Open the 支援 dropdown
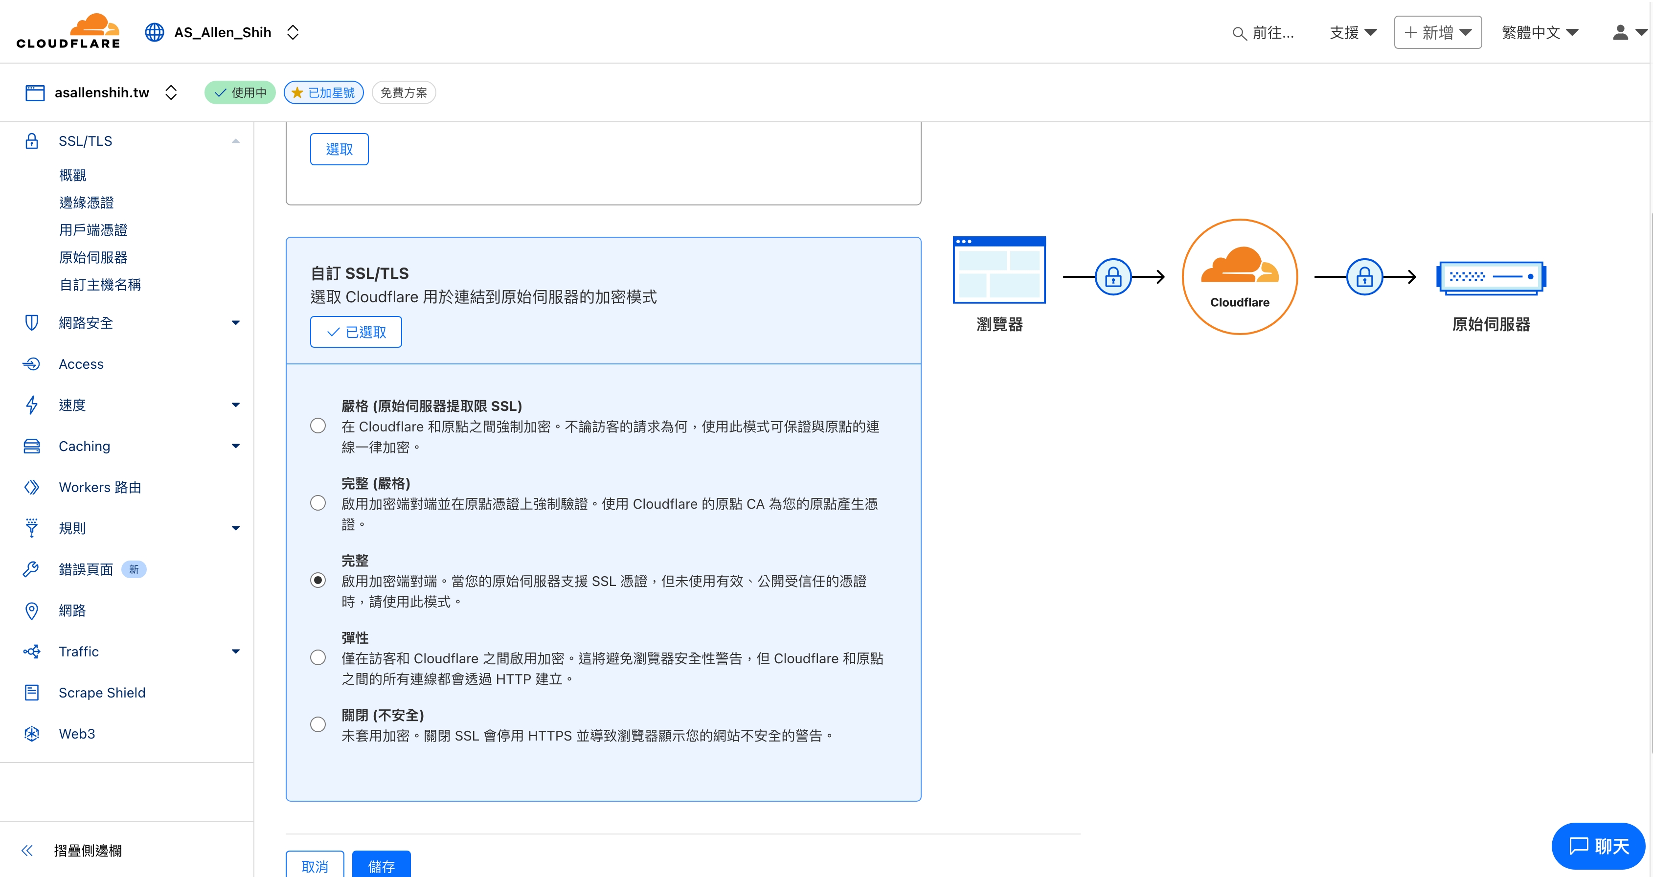The image size is (1653, 877). [1353, 32]
